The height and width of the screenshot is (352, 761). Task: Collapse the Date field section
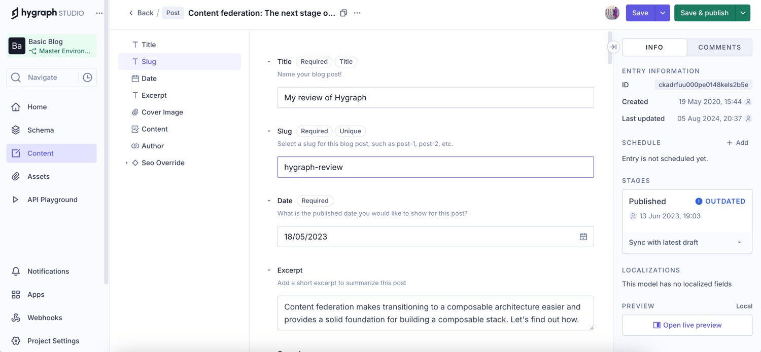click(x=269, y=201)
